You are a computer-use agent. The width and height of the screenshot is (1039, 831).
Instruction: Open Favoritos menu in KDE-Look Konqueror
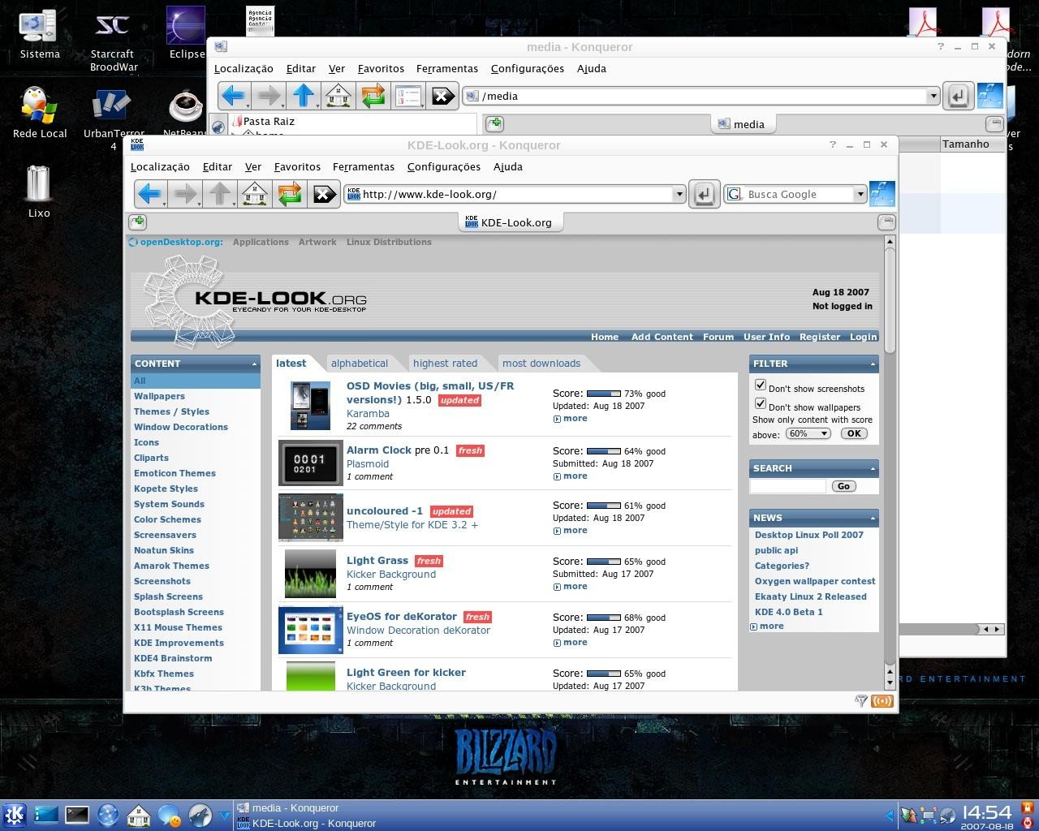point(297,166)
